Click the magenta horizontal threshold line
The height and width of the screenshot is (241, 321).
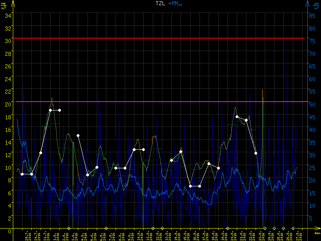tap(160, 102)
